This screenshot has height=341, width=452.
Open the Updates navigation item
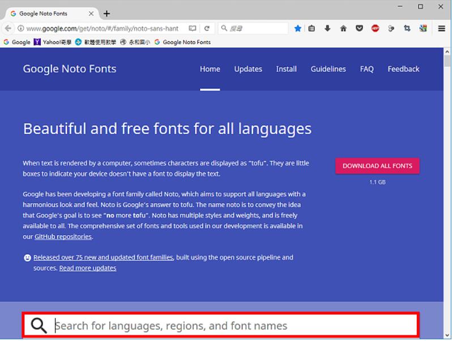248,69
